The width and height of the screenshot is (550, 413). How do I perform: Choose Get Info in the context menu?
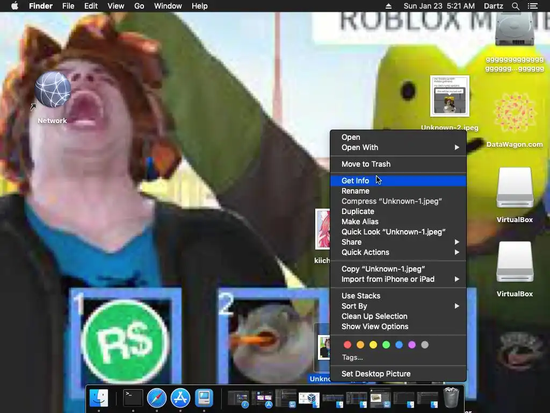coord(398,181)
